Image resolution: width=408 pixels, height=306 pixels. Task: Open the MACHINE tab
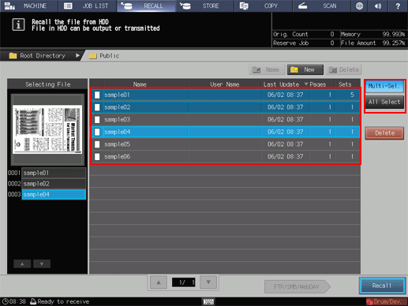point(29,6)
